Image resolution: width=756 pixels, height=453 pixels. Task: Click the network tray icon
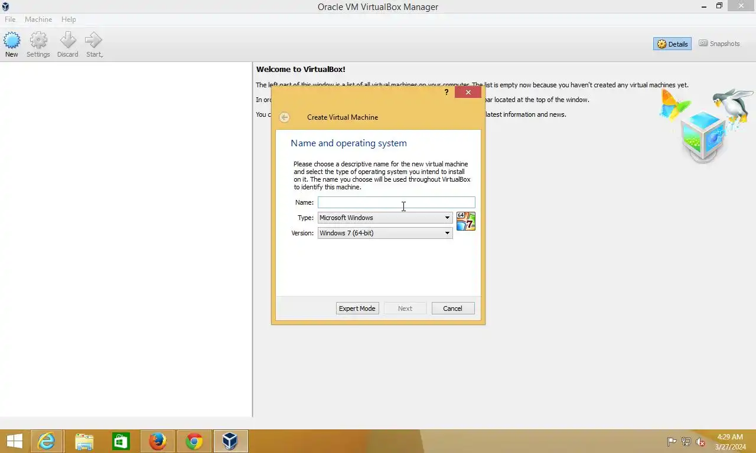(x=686, y=442)
